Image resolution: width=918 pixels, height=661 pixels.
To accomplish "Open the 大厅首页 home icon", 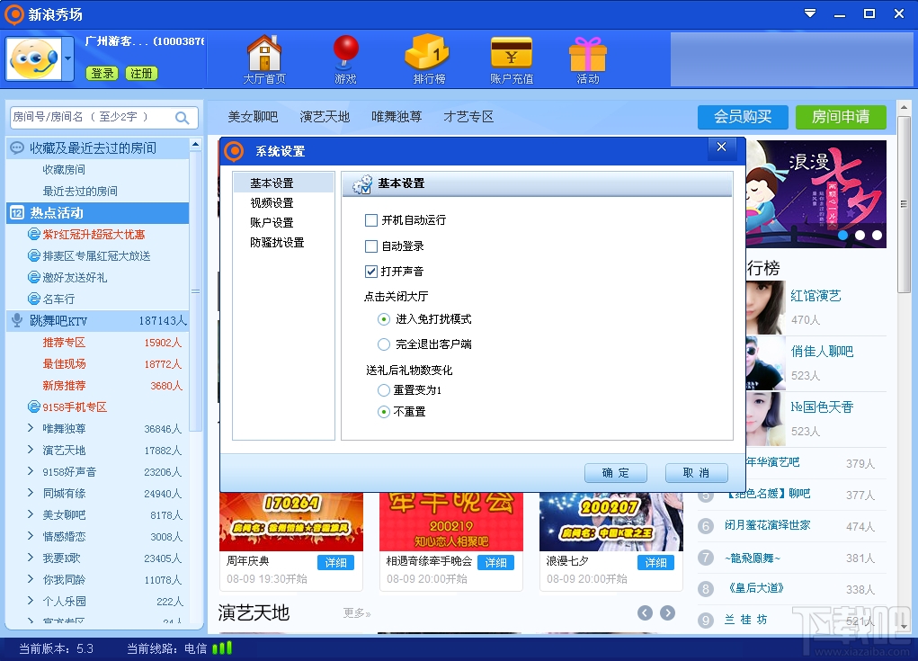I will click(264, 56).
